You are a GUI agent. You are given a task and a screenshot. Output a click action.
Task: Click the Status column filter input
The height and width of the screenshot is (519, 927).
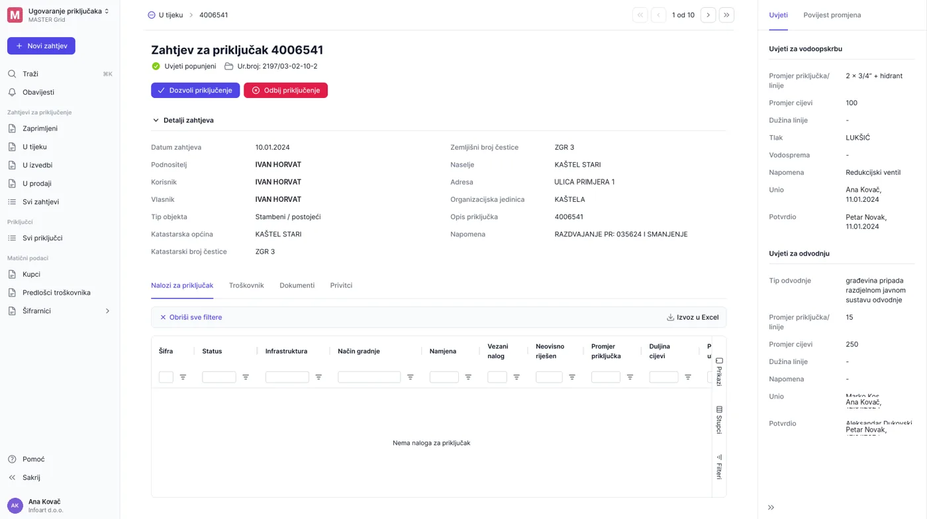point(219,377)
